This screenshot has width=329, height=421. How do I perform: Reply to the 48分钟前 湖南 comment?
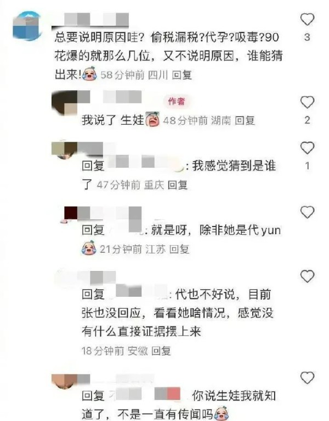click(x=245, y=120)
